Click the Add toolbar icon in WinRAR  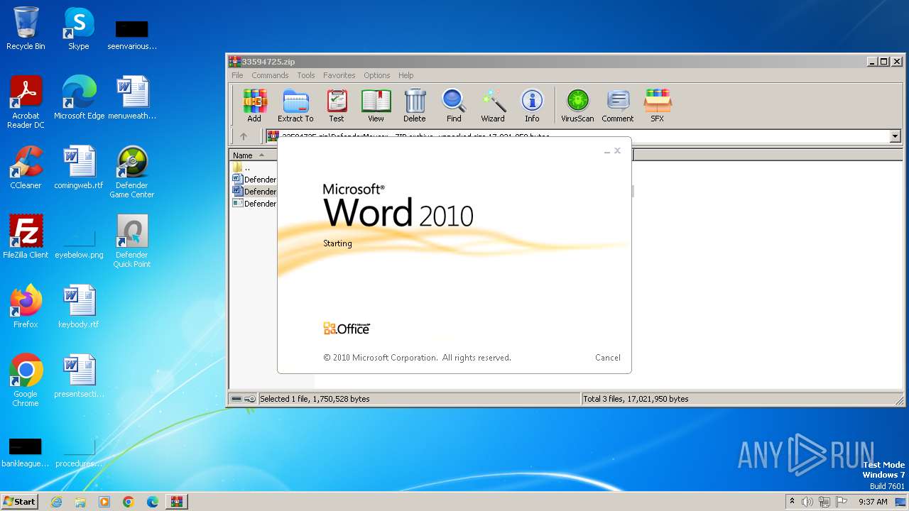click(x=254, y=105)
